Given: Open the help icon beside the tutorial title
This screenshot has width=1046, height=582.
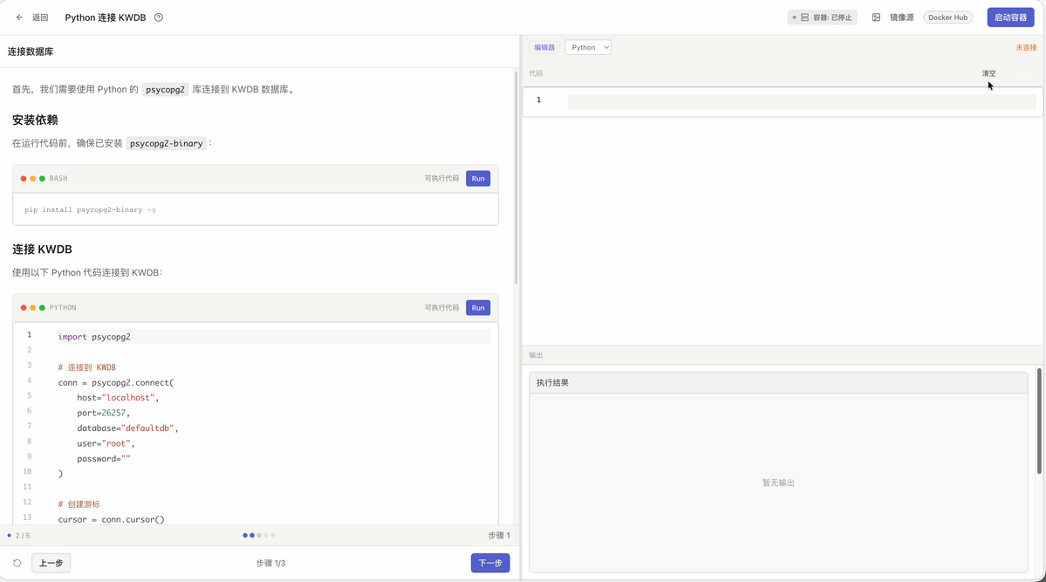Looking at the screenshot, I should tap(159, 17).
